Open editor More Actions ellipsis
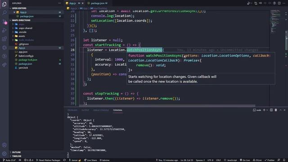This screenshot has width=288, height=162. pyautogui.click(x=284, y=3)
